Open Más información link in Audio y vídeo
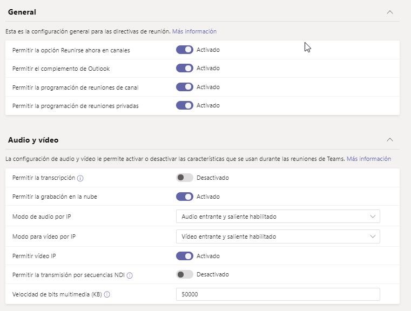 368,159
